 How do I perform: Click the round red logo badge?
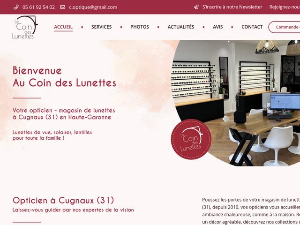pyautogui.click(x=191, y=139)
